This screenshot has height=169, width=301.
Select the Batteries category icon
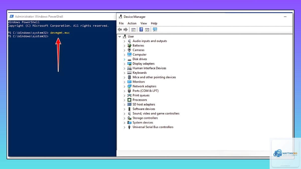(x=129, y=46)
